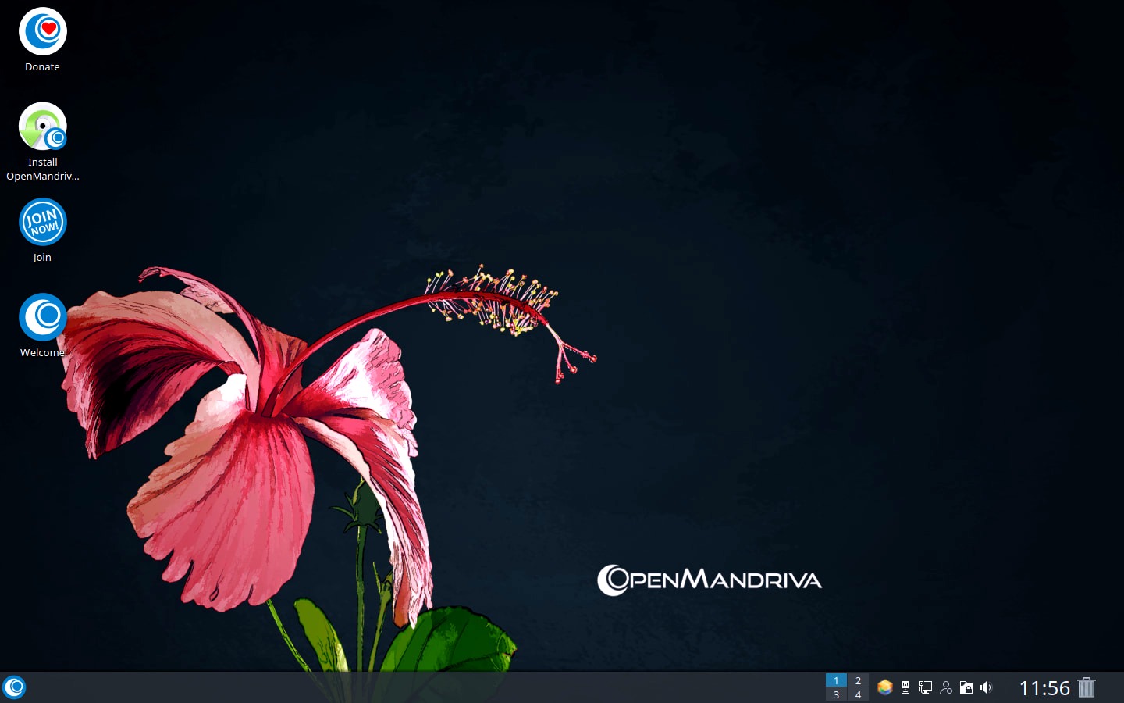This screenshot has height=703, width=1124.
Task: Switch to virtual desktop 4
Action: pyautogui.click(x=858, y=694)
